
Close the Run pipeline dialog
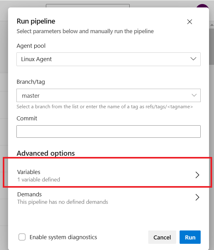[x=189, y=22]
